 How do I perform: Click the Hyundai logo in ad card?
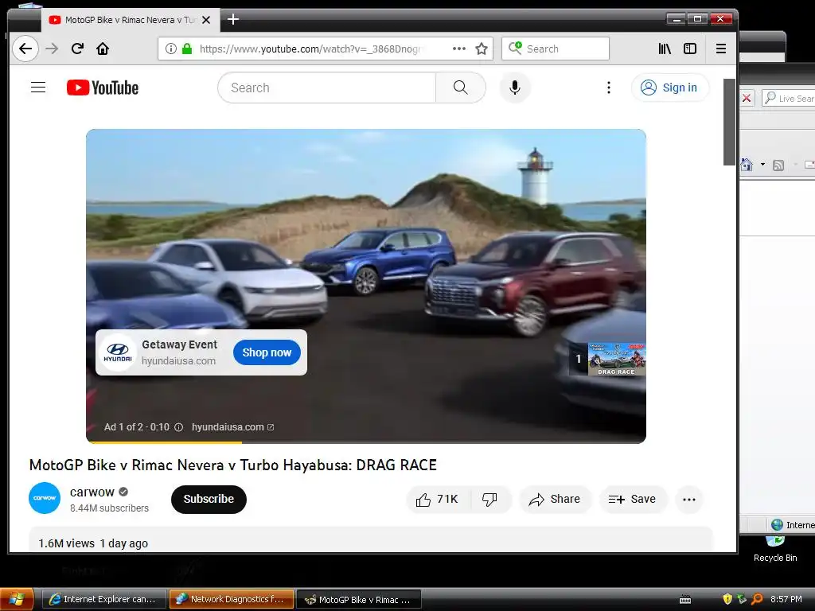pos(118,352)
